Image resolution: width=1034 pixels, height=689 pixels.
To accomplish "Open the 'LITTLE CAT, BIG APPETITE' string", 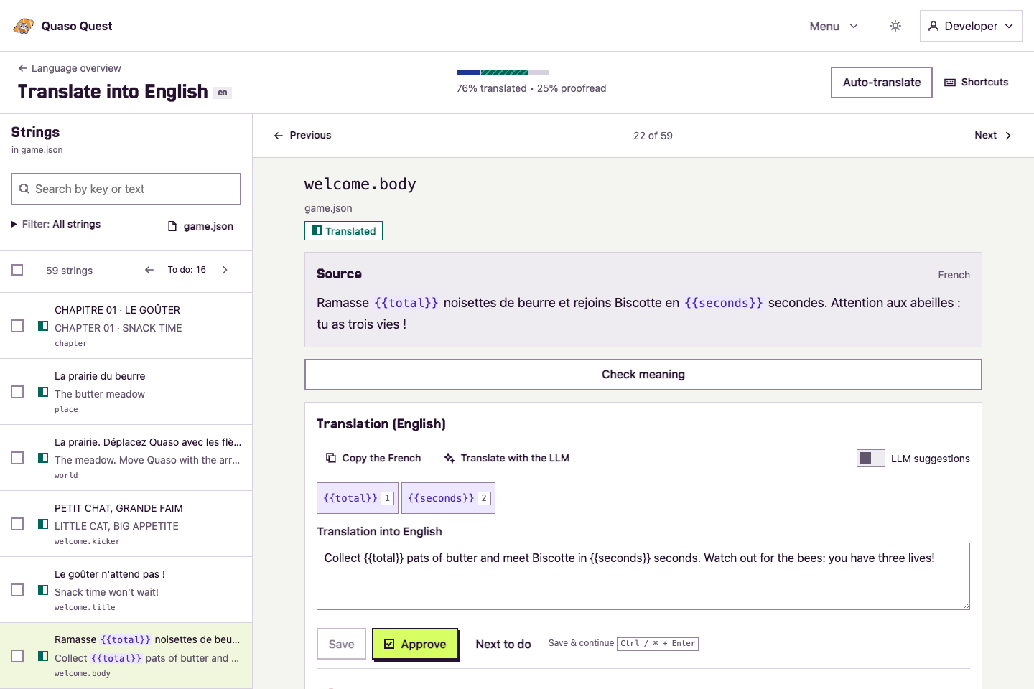I will click(116, 526).
